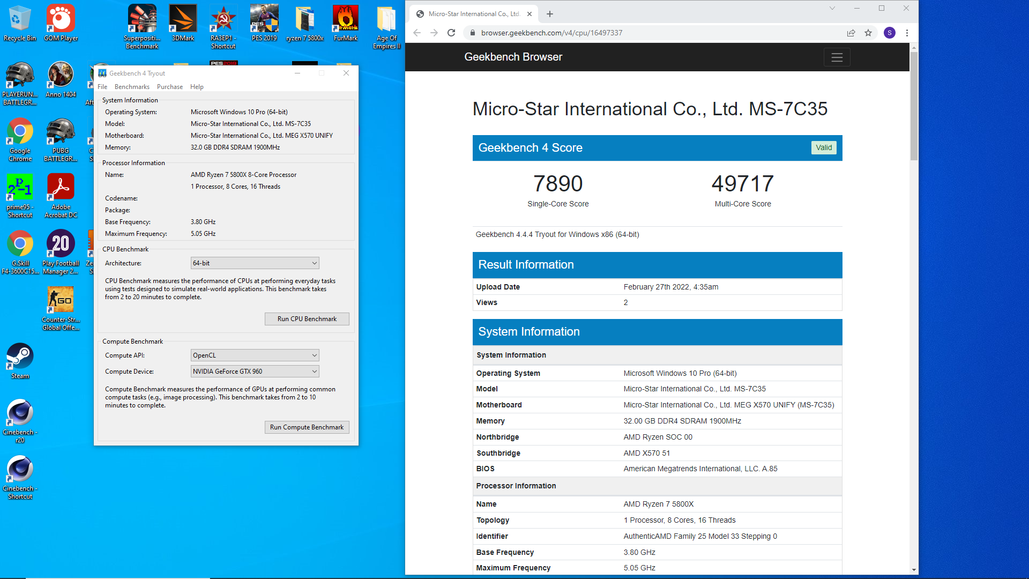Open RA3EP1 Shortcut icon

223,27
